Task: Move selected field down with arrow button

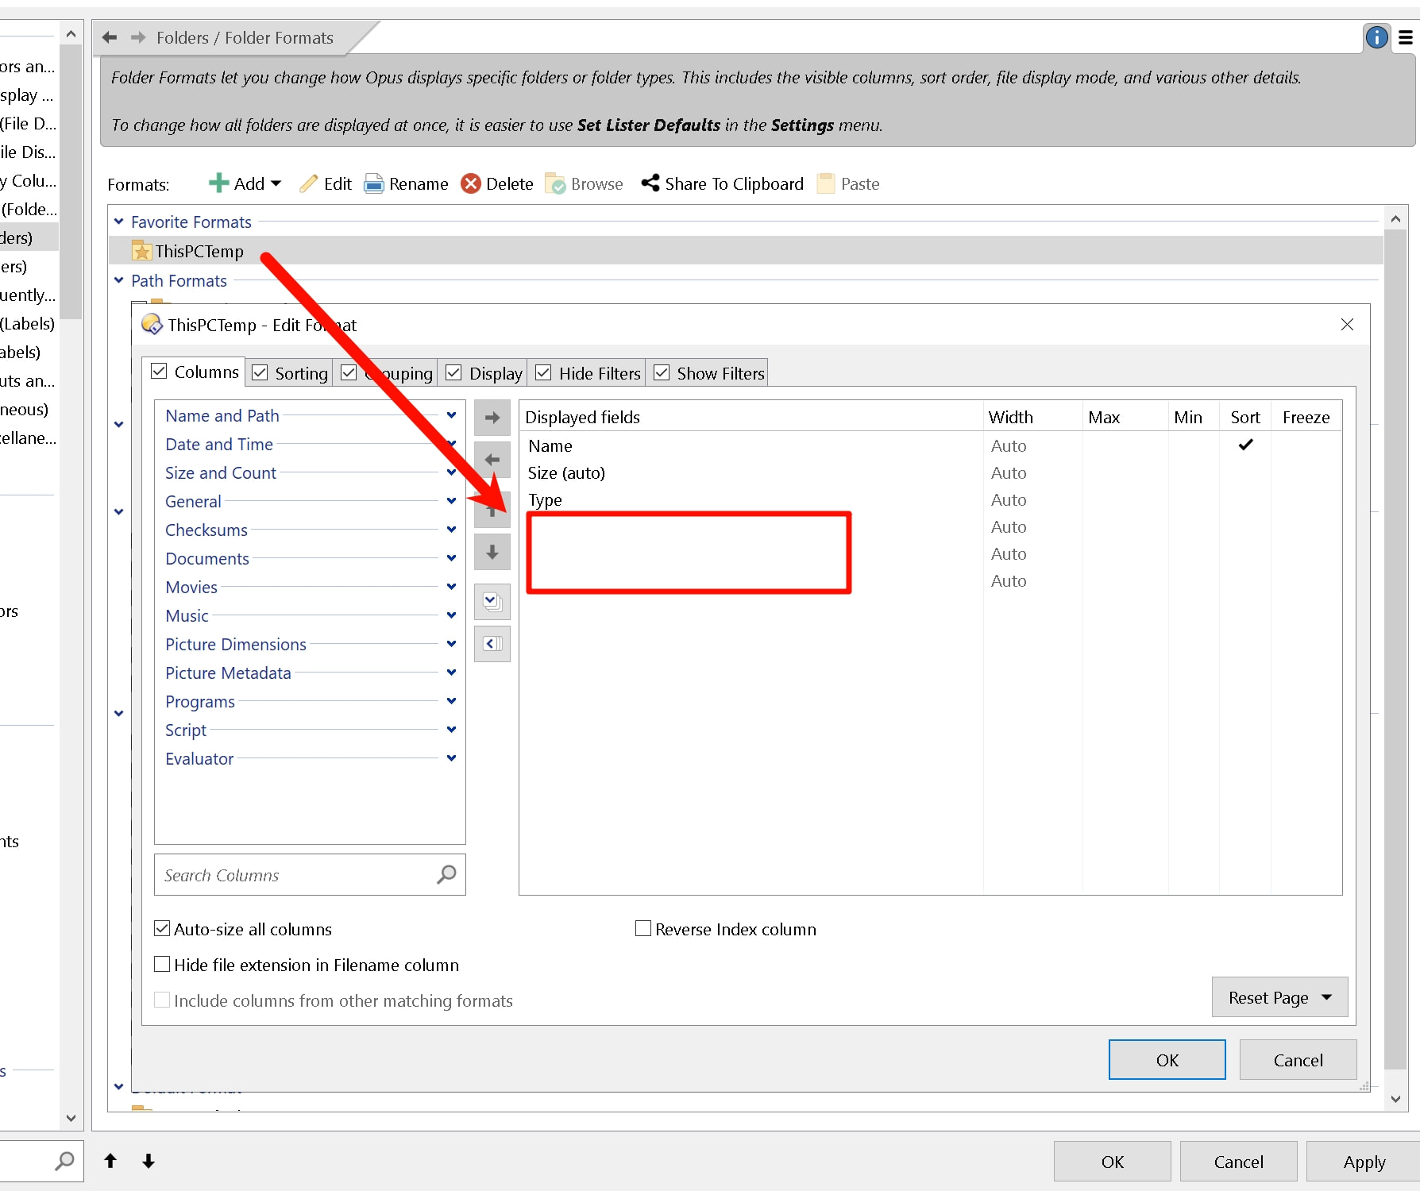Action: click(492, 552)
